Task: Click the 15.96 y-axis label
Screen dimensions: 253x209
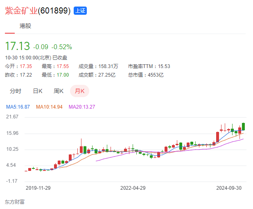Action: tap(12, 133)
